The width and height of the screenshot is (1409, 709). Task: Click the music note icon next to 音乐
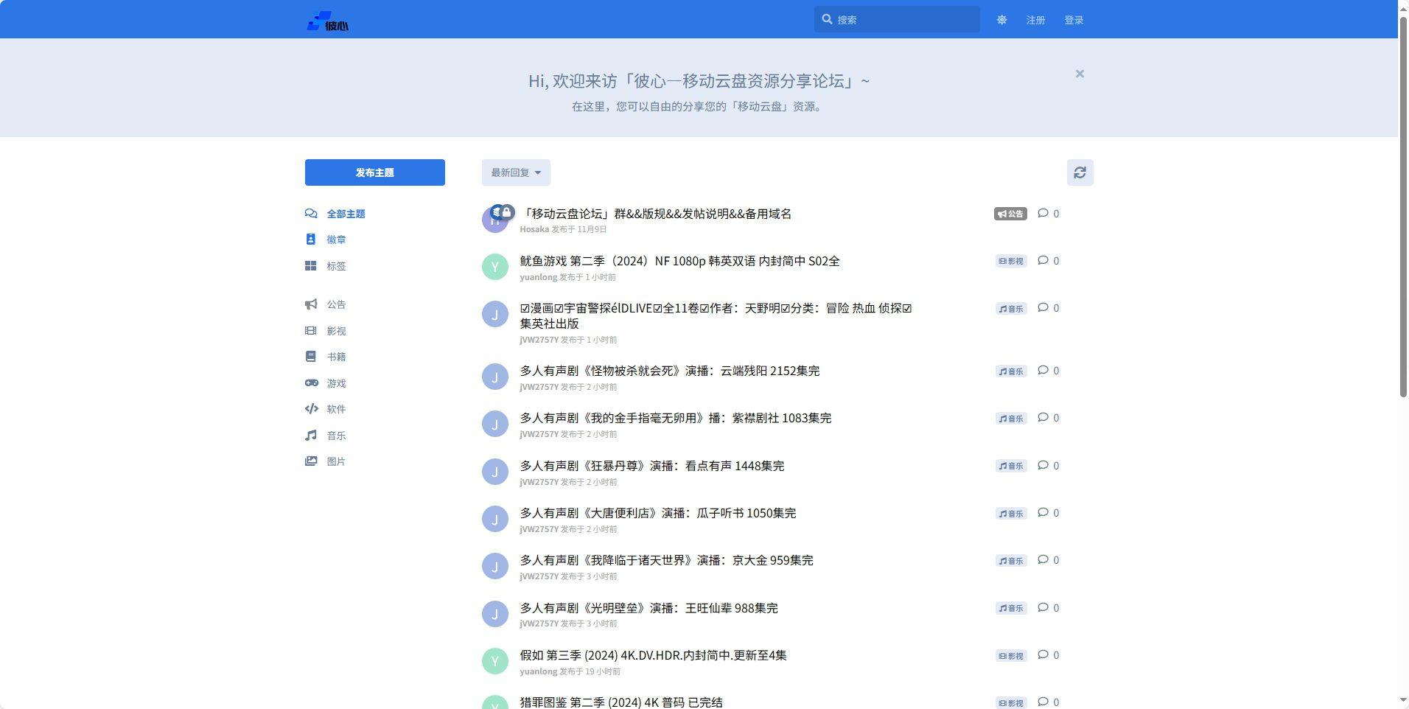coord(312,435)
